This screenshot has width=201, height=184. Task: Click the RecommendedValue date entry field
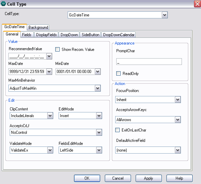pyautogui.click(x=27, y=56)
